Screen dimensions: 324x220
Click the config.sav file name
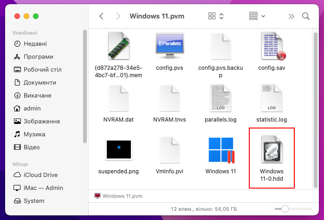click(272, 68)
